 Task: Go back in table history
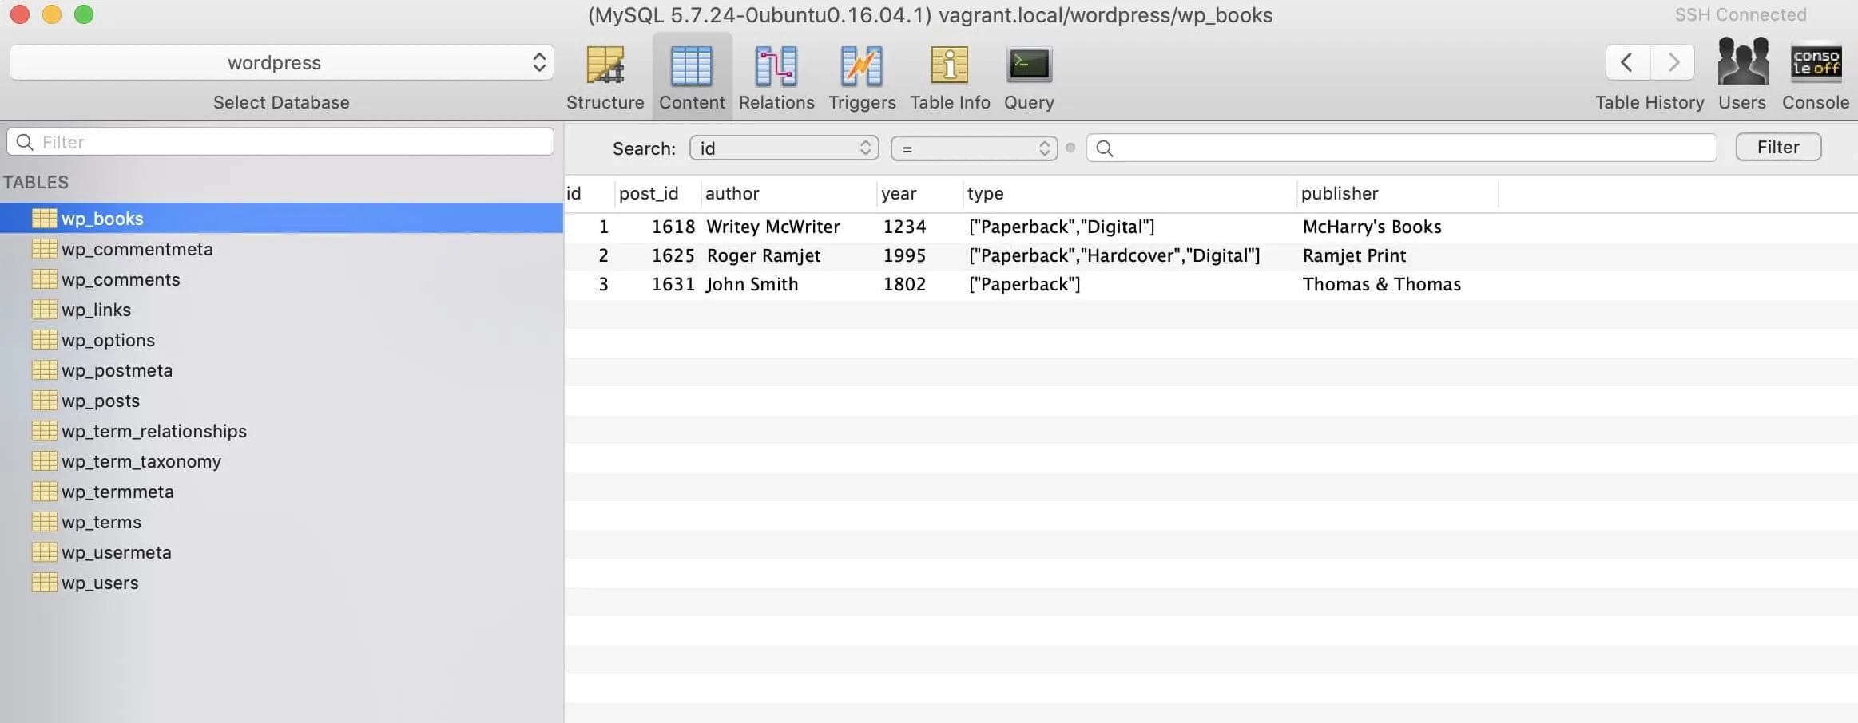coord(1627,62)
